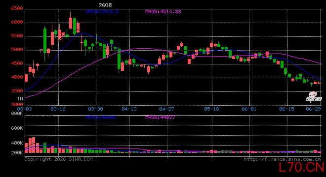Click the Copyright 2026 SINA.COM text

(59, 159)
